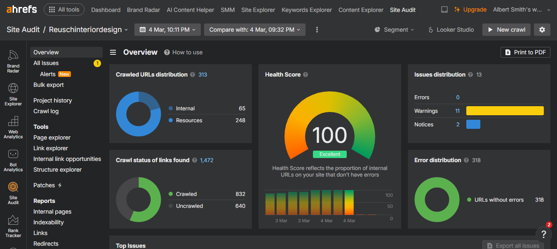Select the Site Audit sidebar icon
The image size is (557, 249).
13,193
